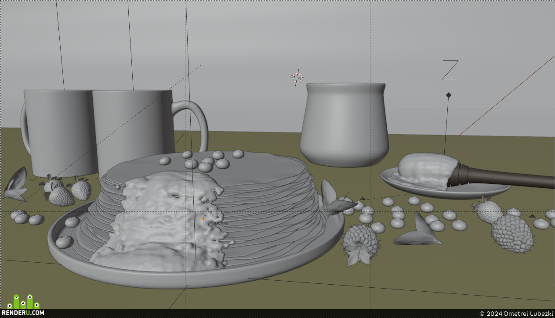Select the big raspberry at far right
555x318 pixels.
512,233
